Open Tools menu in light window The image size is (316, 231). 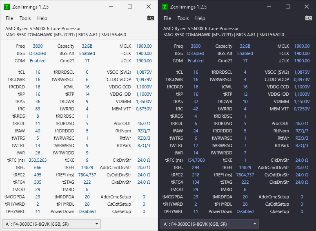point(25,18)
